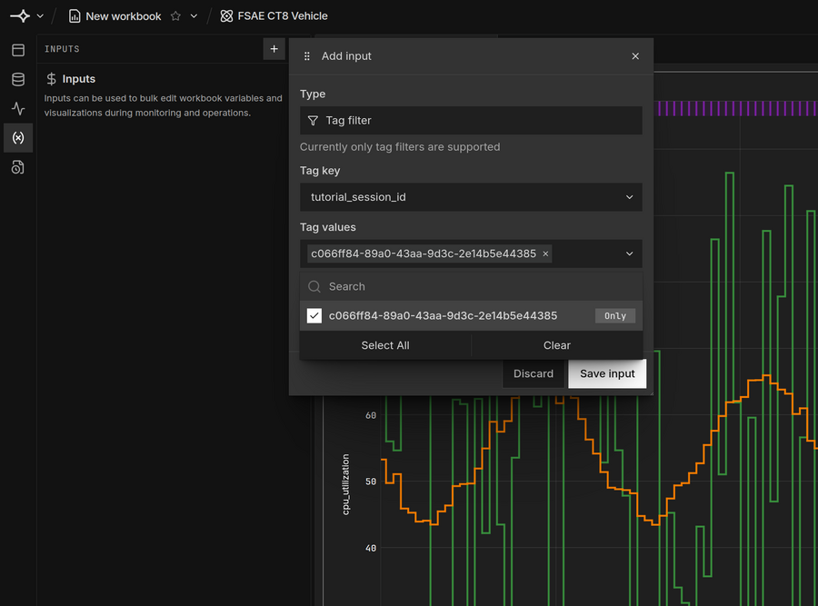
Task: Click the Currently only tag filters note
Action: click(x=400, y=147)
